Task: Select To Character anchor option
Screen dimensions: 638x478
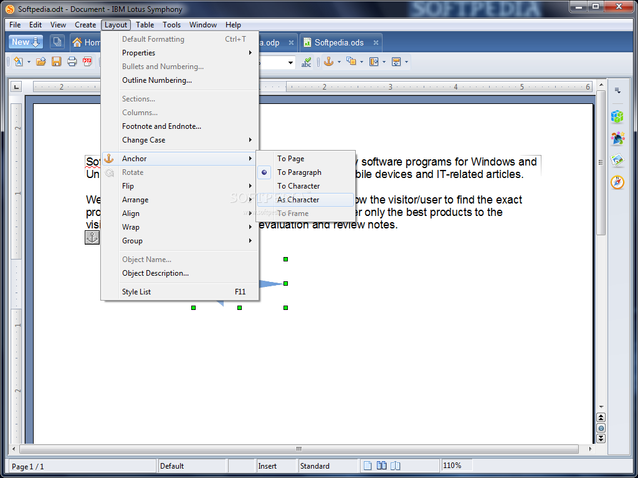Action: click(x=305, y=185)
